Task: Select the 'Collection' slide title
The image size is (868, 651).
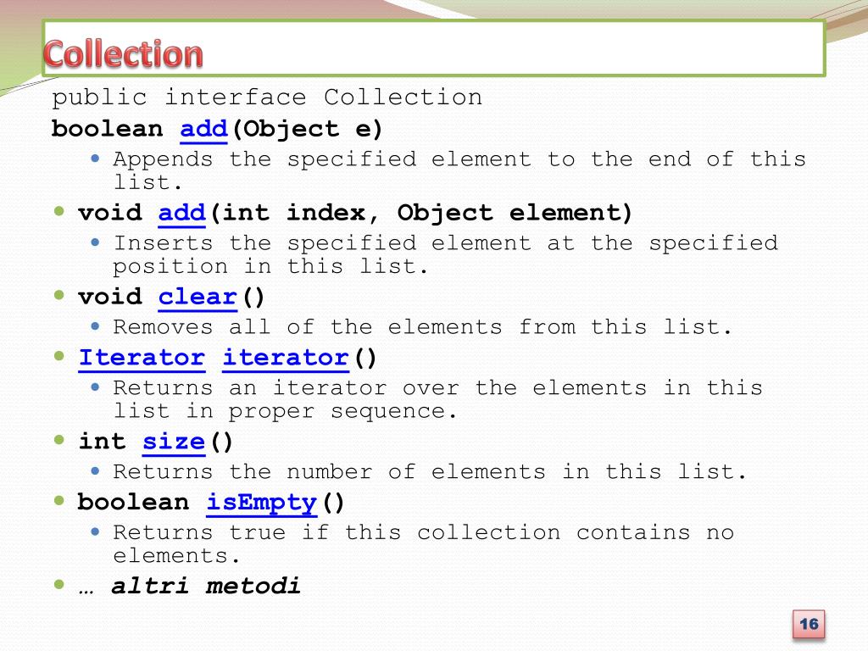Action: [x=123, y=54]
